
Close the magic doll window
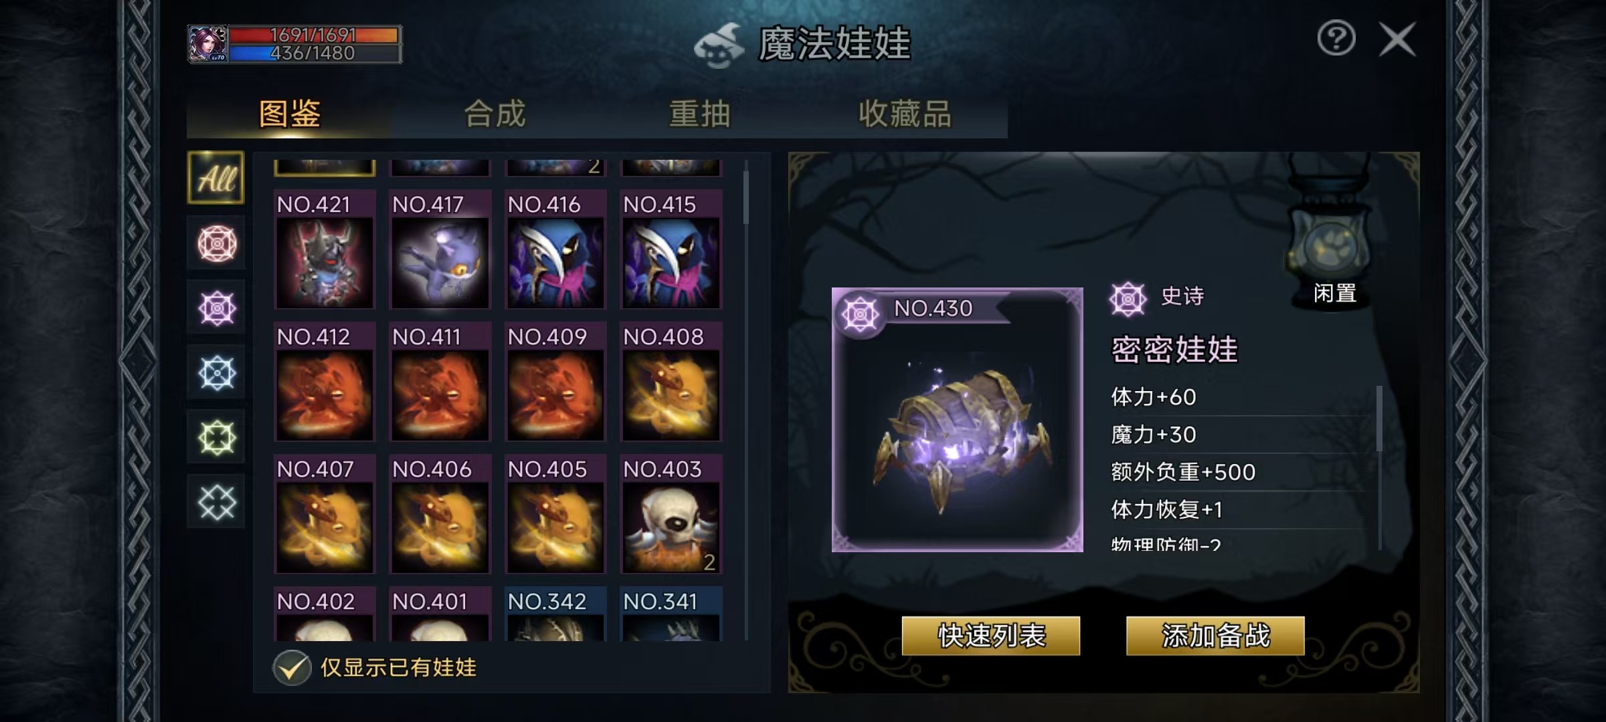(1397, 39)
